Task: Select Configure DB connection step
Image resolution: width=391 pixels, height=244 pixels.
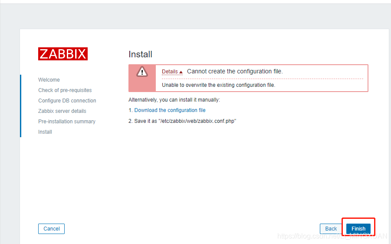Action: tap(67, 101)
